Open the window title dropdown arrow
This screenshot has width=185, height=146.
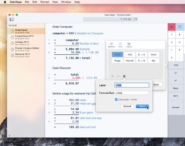pyautogui.click(x=132, y=15)
